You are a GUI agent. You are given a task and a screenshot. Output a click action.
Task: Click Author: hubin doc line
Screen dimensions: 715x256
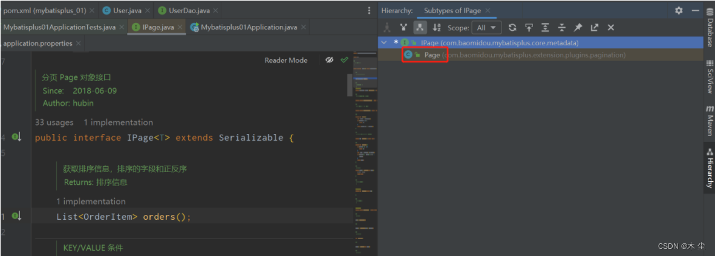[68, 103]
